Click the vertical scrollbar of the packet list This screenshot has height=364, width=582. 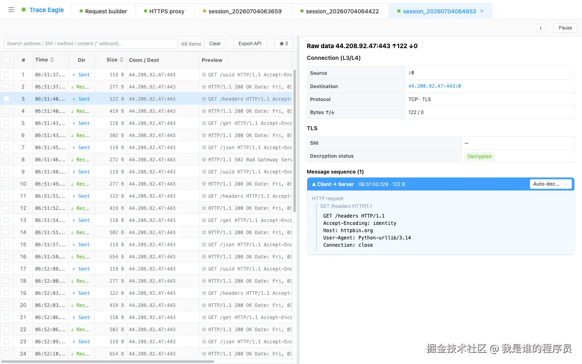coord(295,142)
